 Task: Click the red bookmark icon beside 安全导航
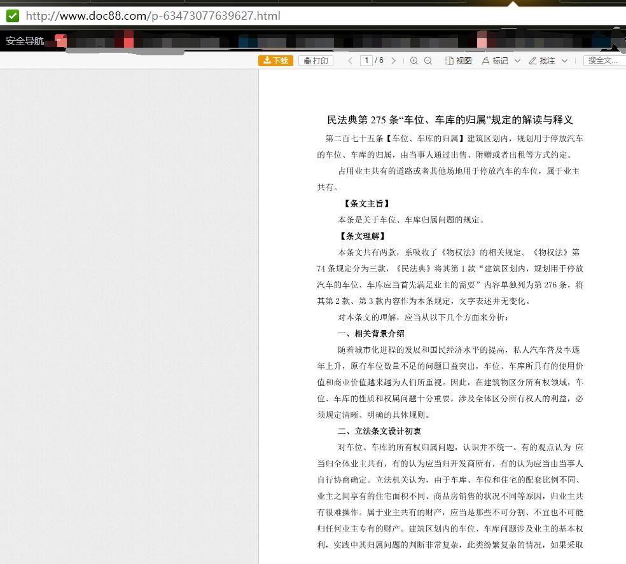[x=60, y=41]
